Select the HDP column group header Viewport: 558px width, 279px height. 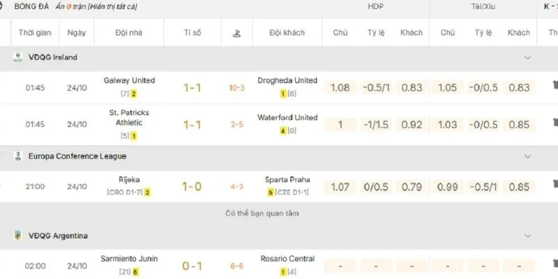point(376,7)
